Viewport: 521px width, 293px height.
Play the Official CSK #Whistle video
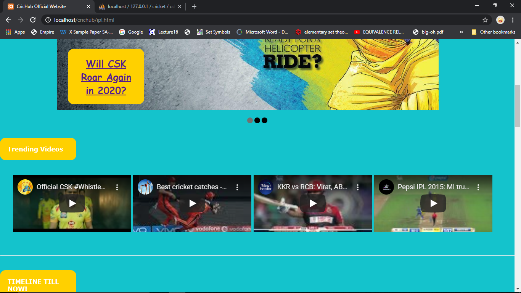tap(72, 203)
